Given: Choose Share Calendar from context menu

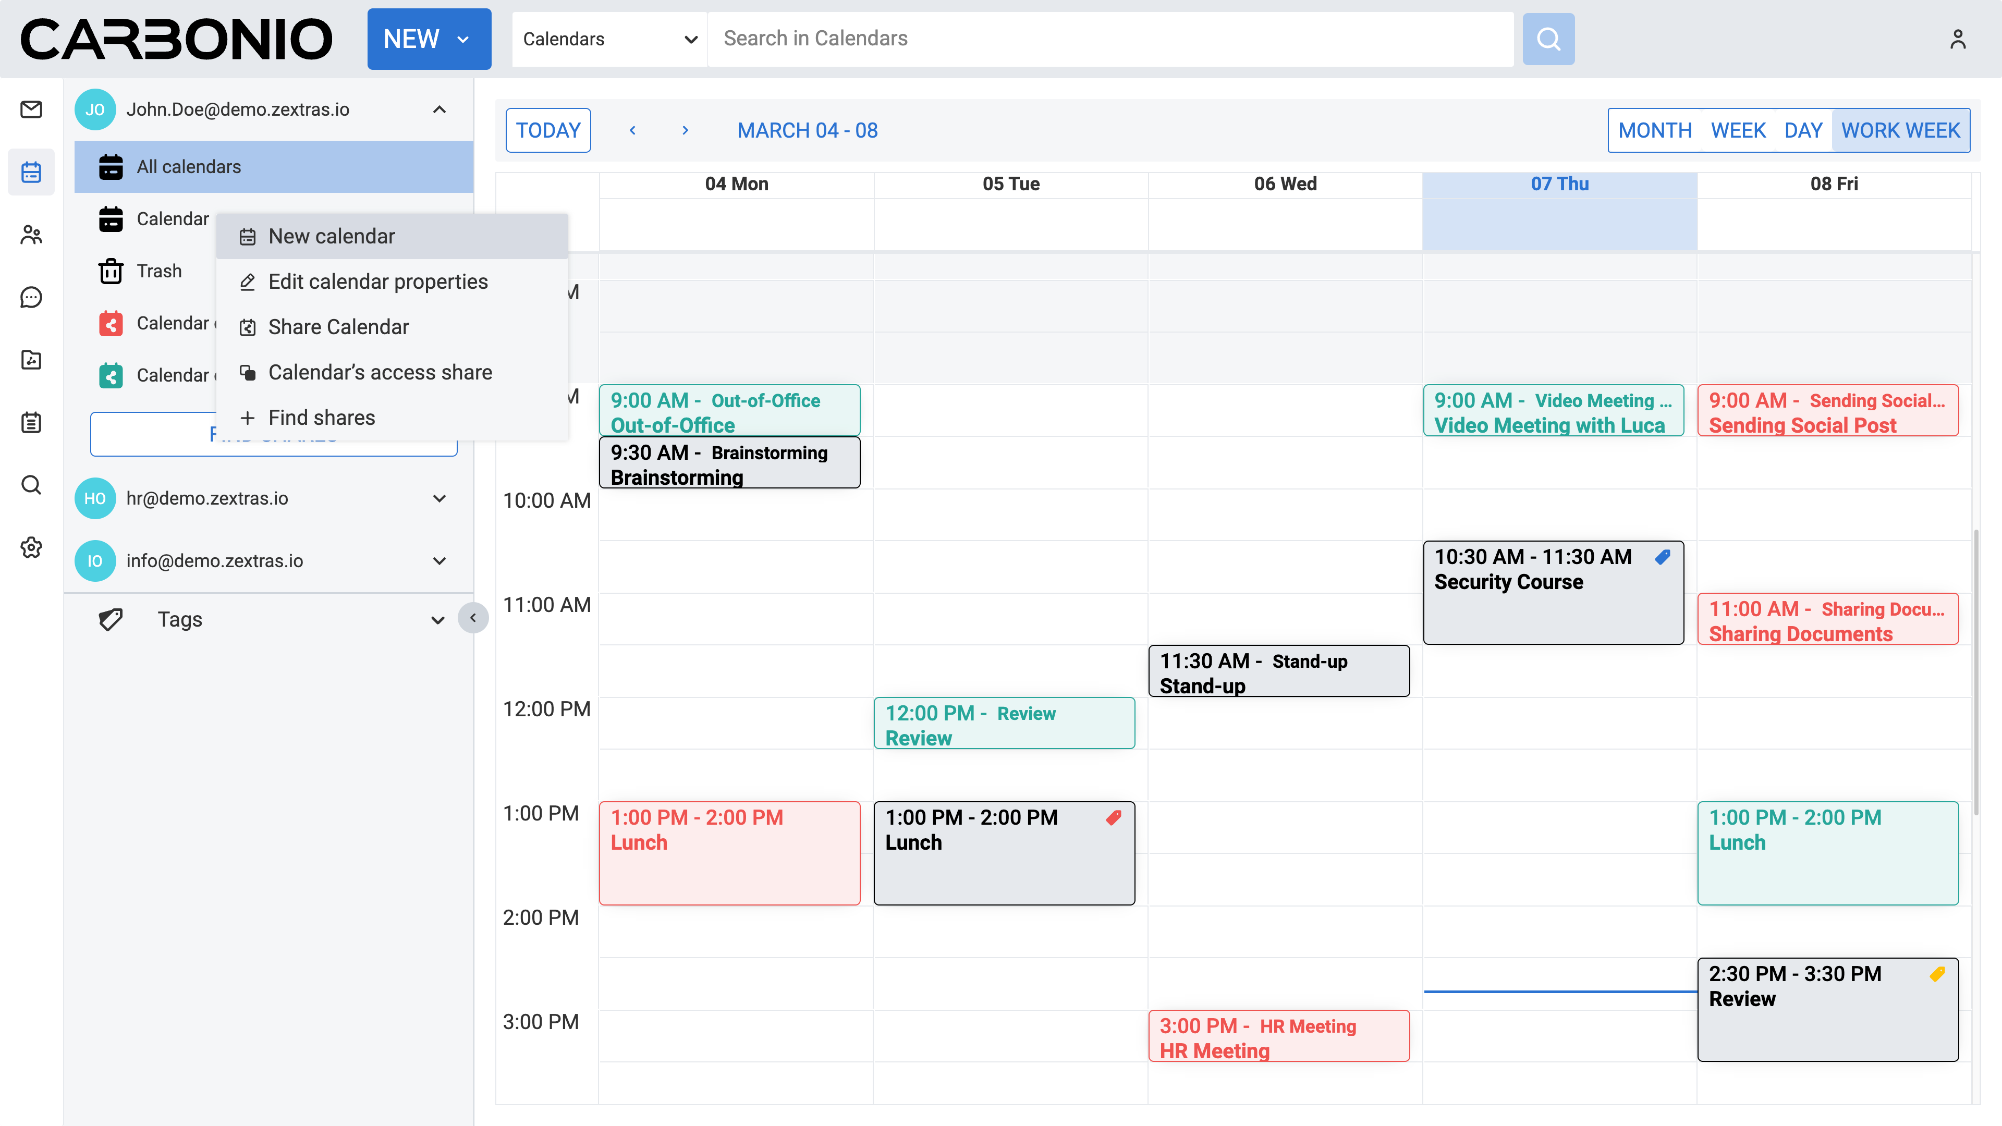Looking at the screenshot, I should click(338, 327).
